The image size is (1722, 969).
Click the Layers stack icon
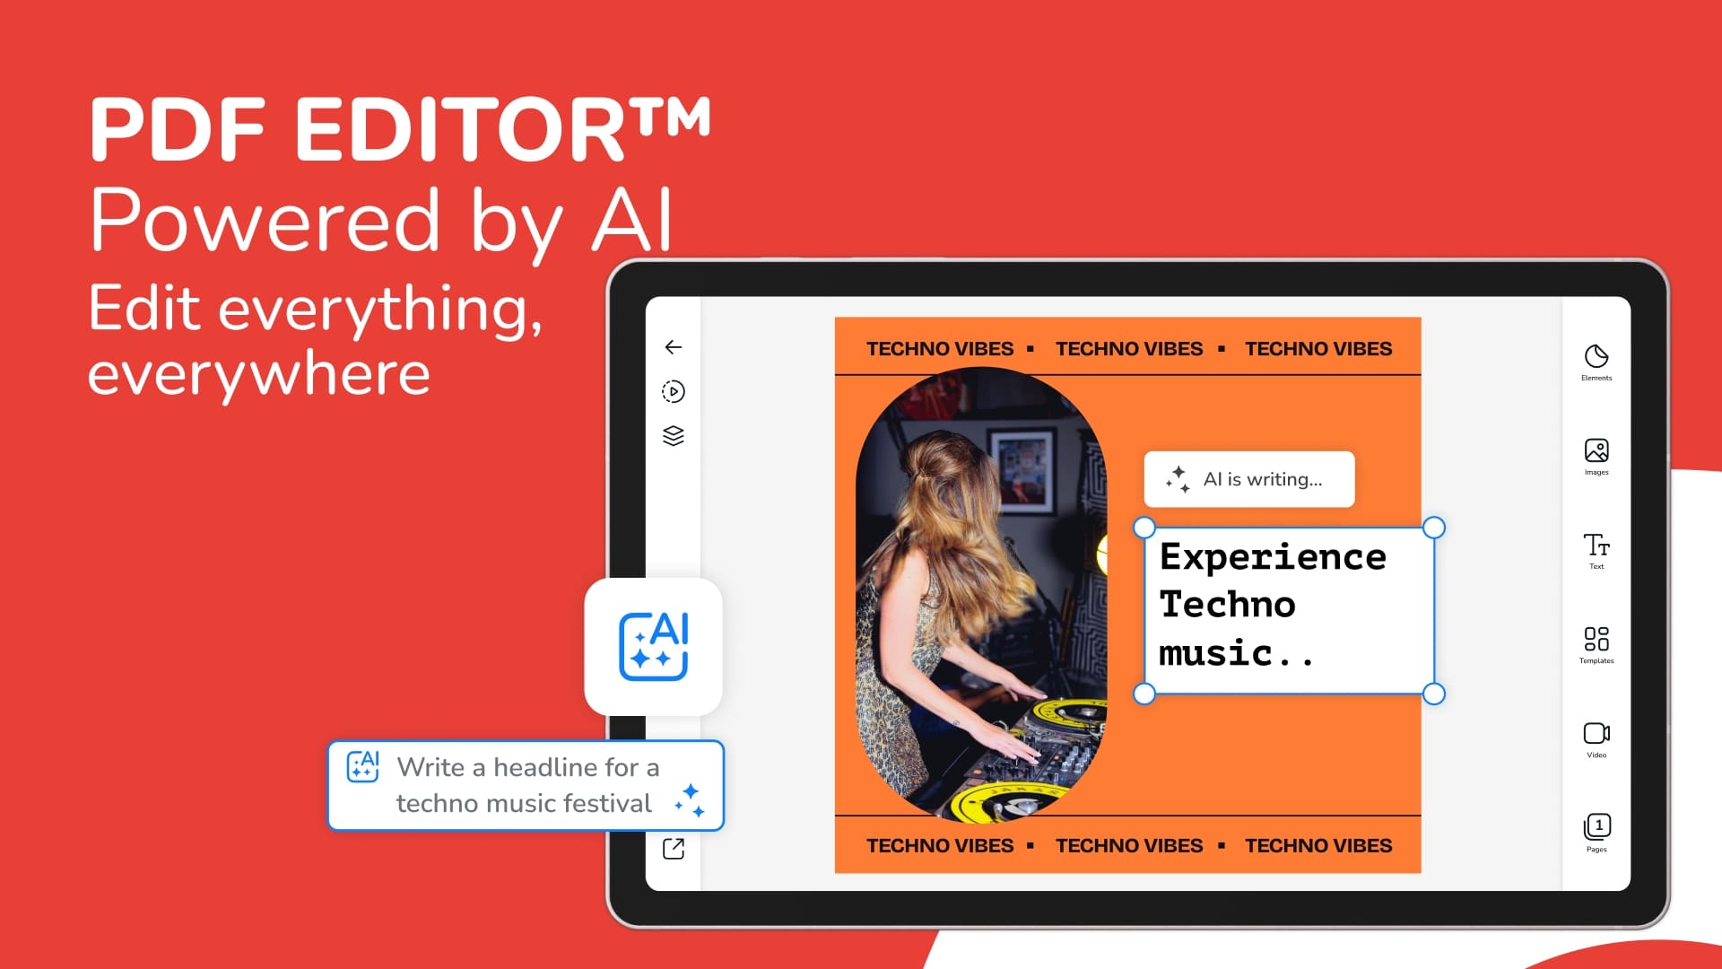pyautogui.click(x=673, y=435)
